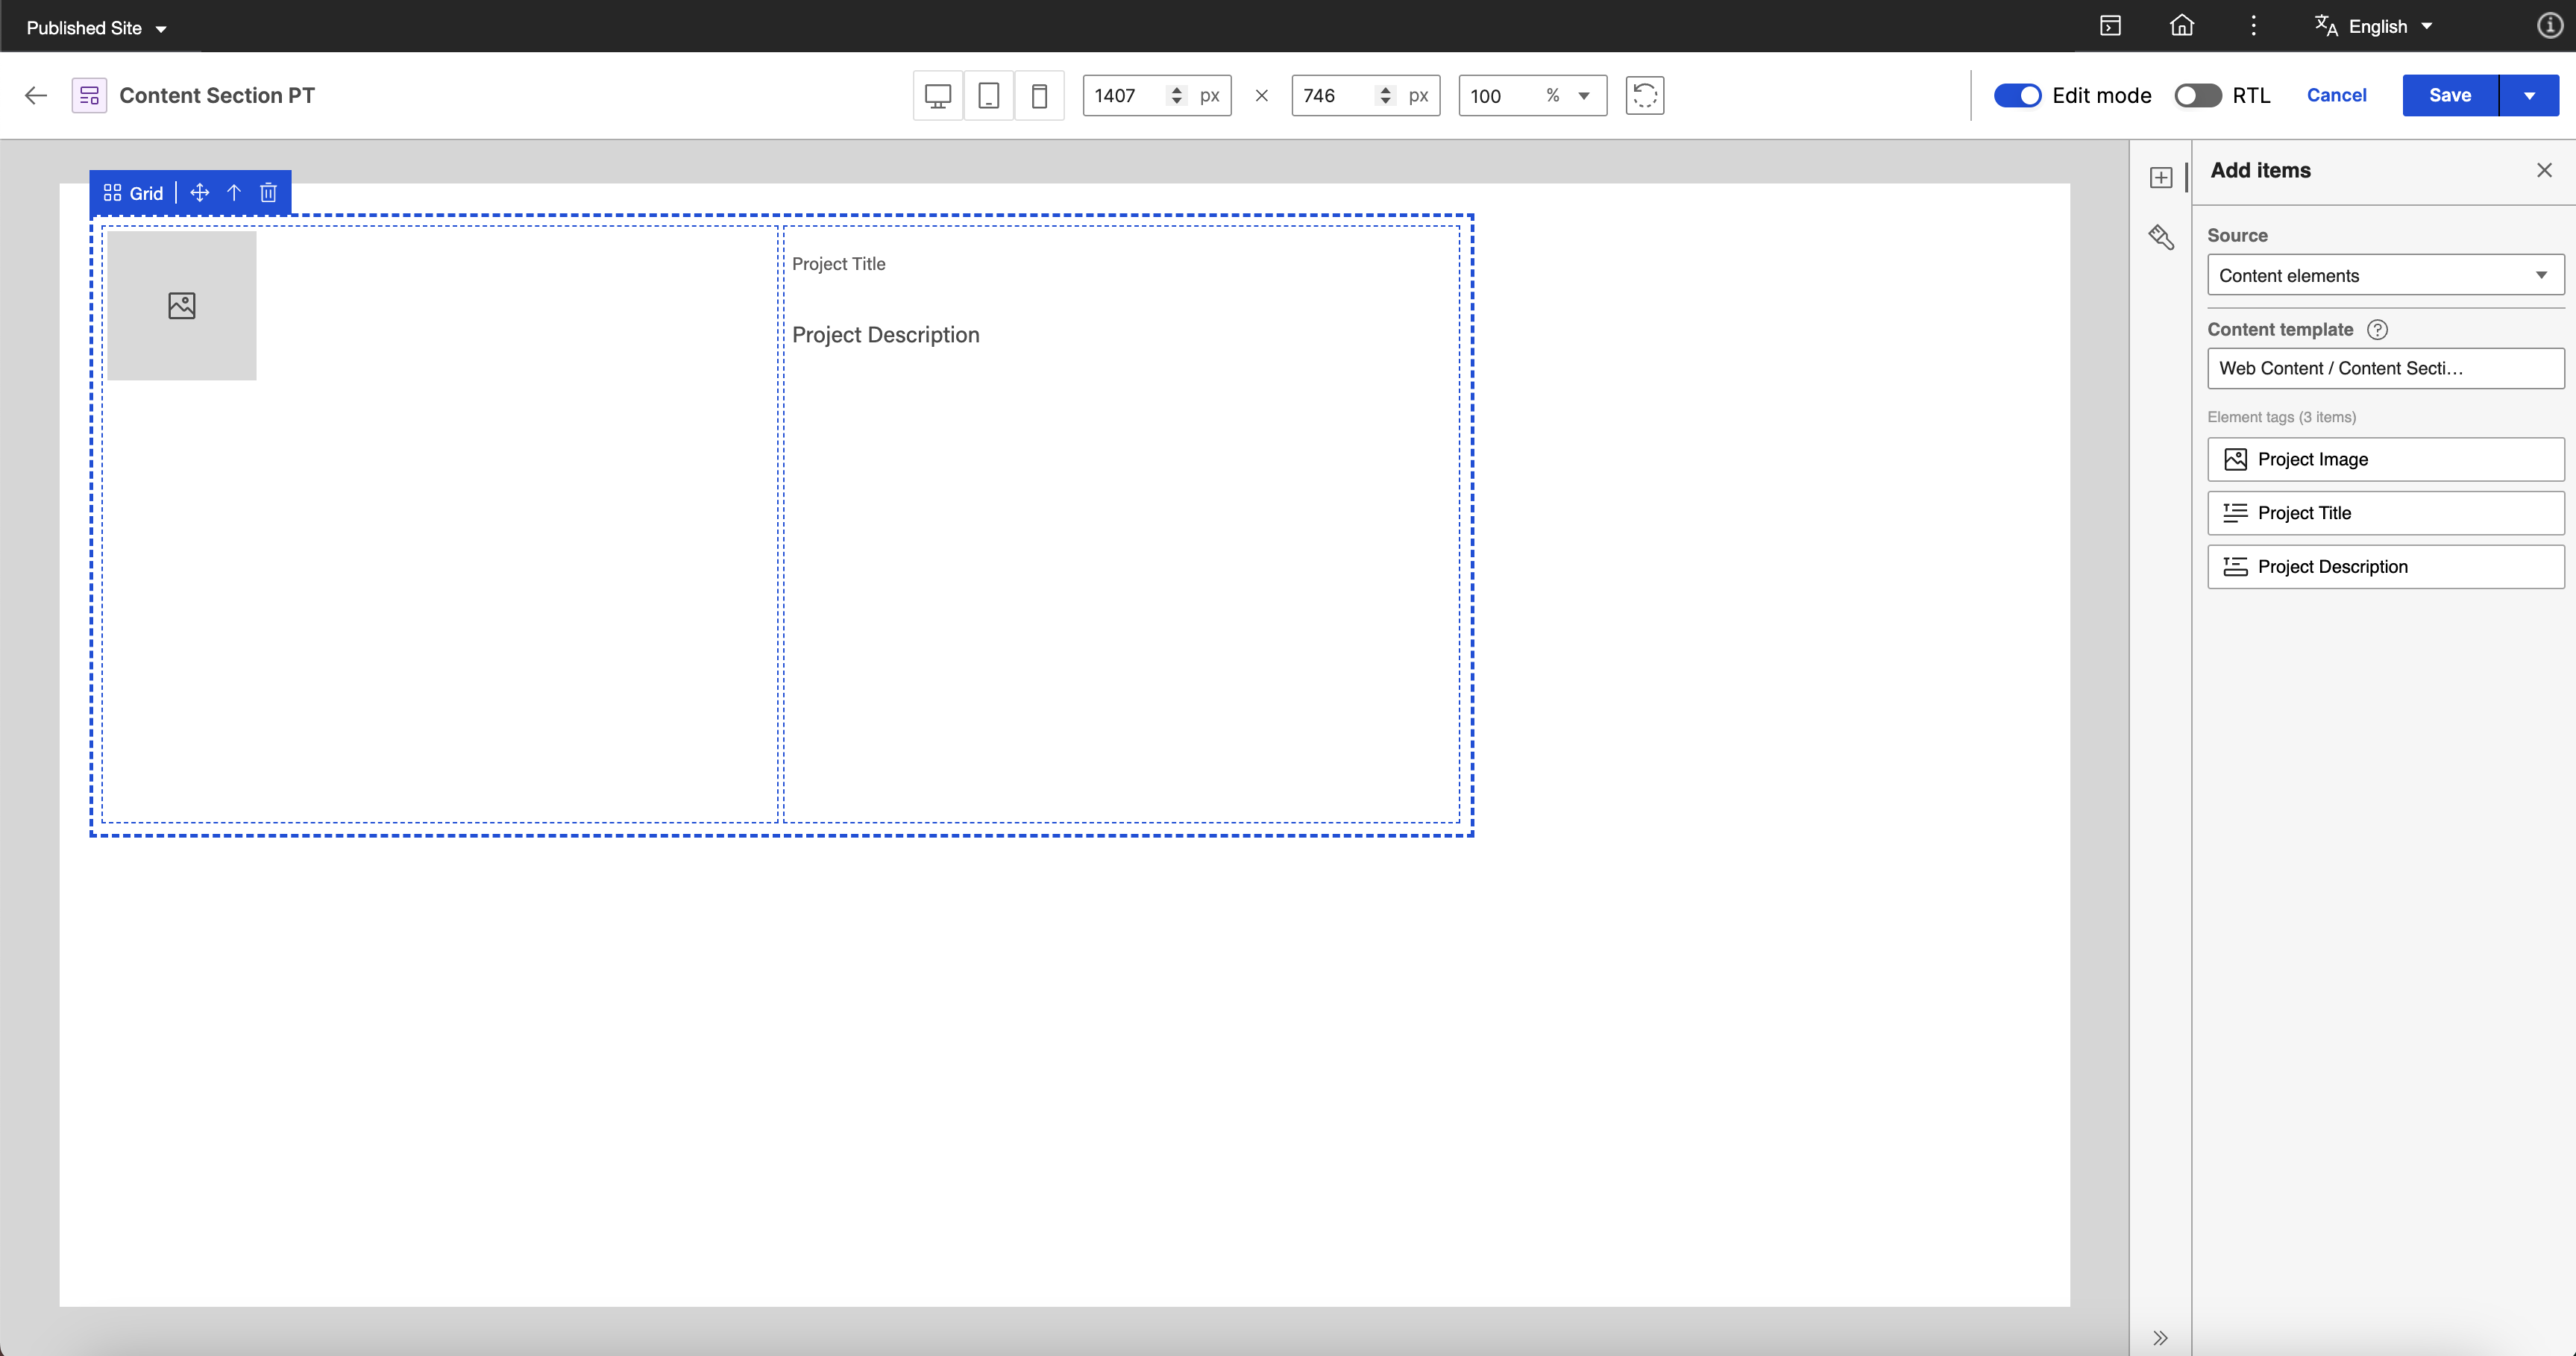Viewport: 2576px width, 1356px height.
Task: Expand the Save button dropdown arrow
Action: pyautogui.click(x=2529, y=96)
